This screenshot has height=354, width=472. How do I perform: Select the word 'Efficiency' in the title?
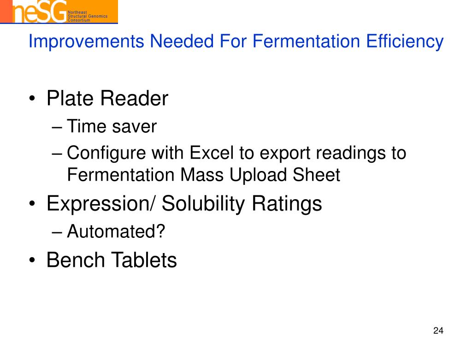(x=405, y=41)
